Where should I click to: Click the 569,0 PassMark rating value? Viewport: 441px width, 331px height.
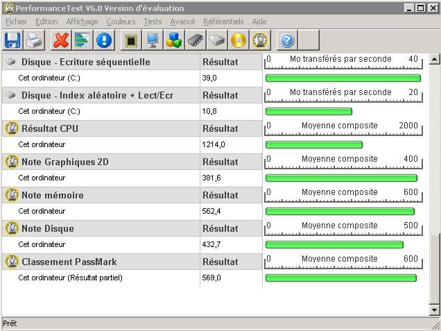pos(211,278)
